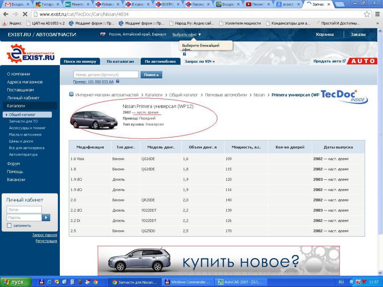Launch Chrome from the quick launch bar
Image resolution: width=383 pixels, height=287 pixels.
tap(95, 282)
